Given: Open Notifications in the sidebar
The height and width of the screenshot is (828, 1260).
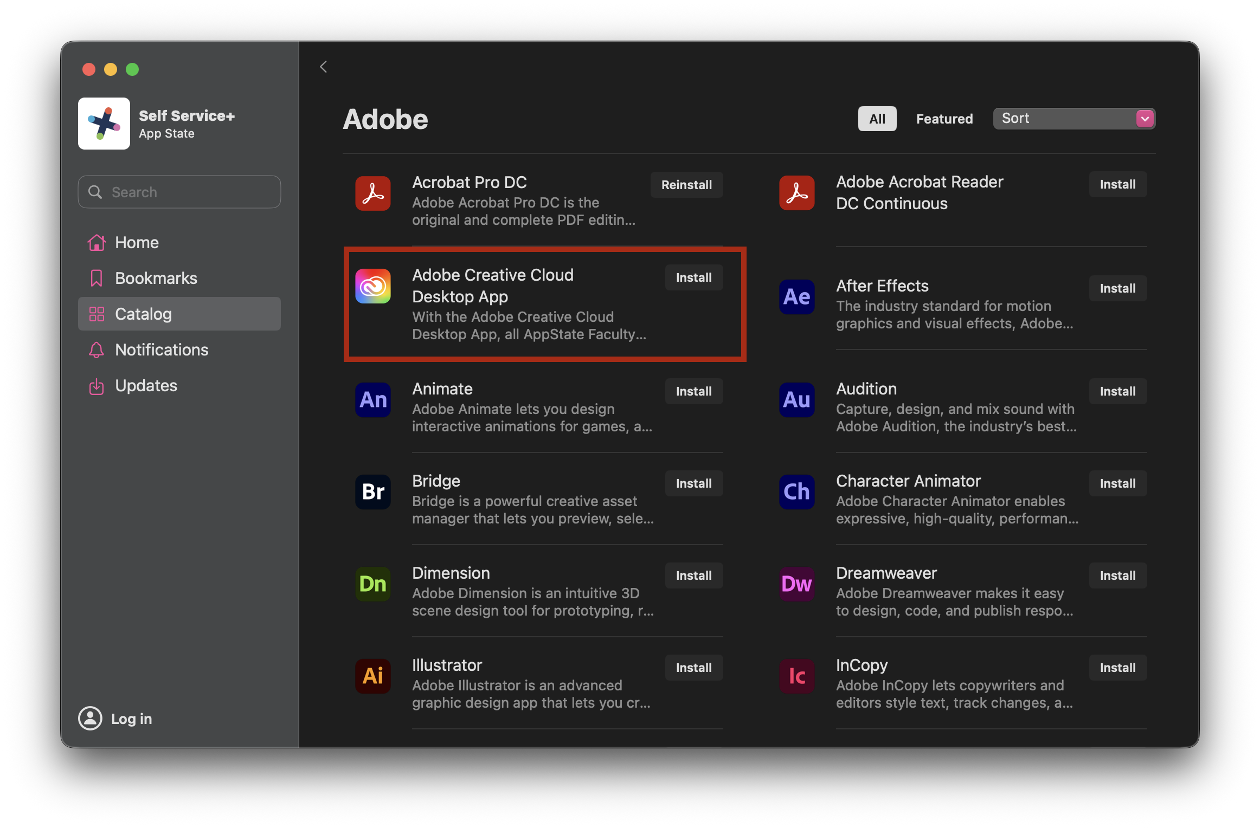Looking at the screenshot, I should 162,350.
